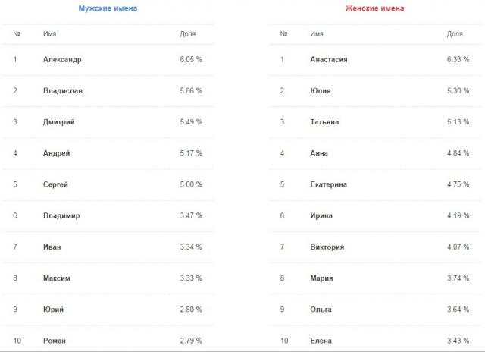The image size is (485, 352).
Task: Click the 6.33 % share value
Action: (458, 59)
